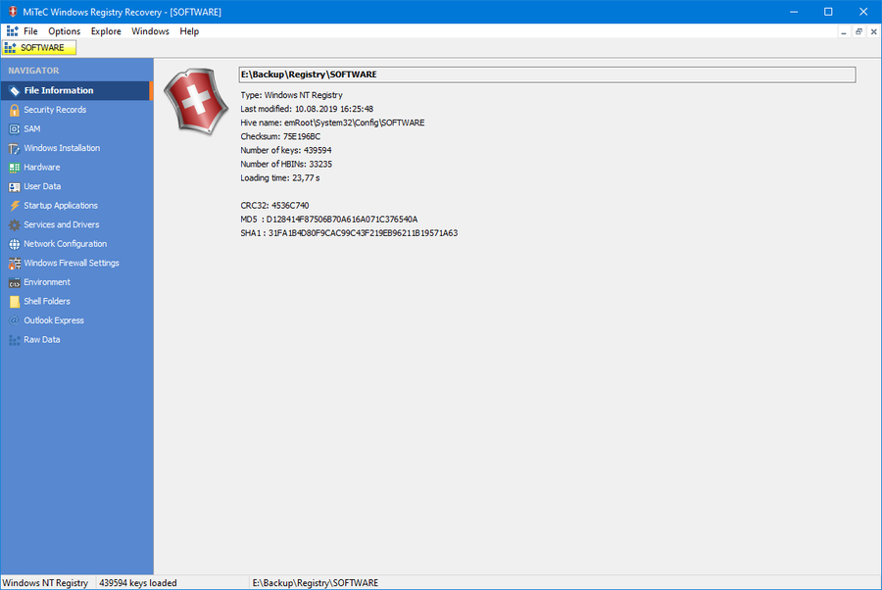This screenshot has height=590, width=882.
Task: Select the red shield logo graphic
Action: (195, 104)
